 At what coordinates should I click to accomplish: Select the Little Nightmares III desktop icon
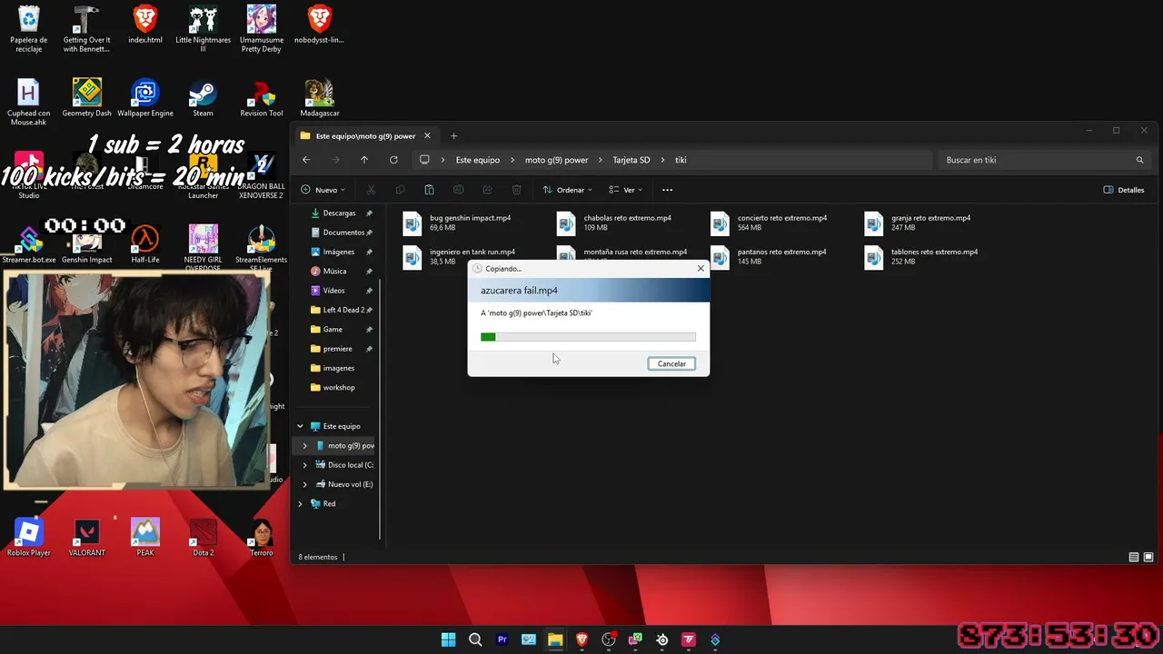(203, 30)
